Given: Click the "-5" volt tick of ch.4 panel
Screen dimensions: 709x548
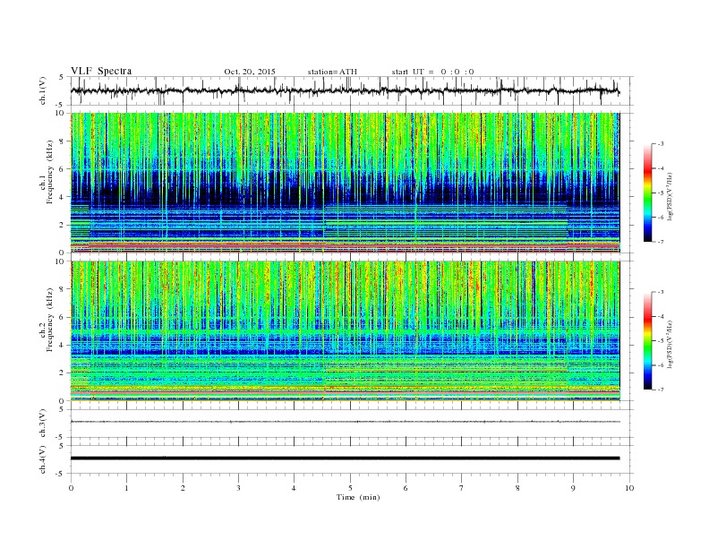Looking at the screenshot, I should (61, 474).
